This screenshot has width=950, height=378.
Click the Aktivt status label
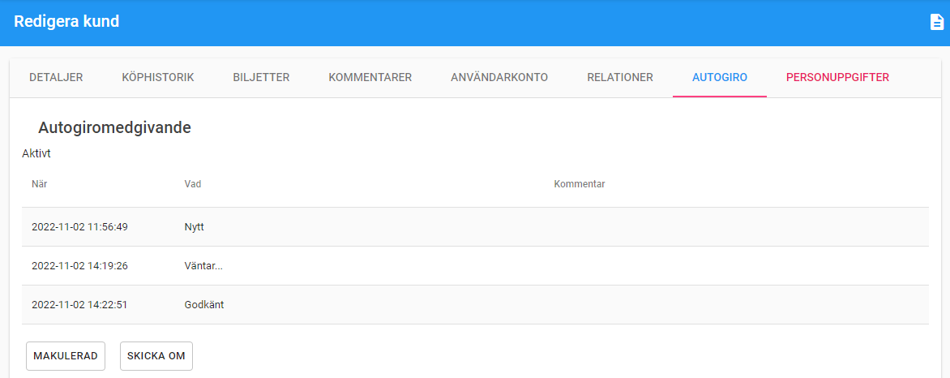coord(36,153)
